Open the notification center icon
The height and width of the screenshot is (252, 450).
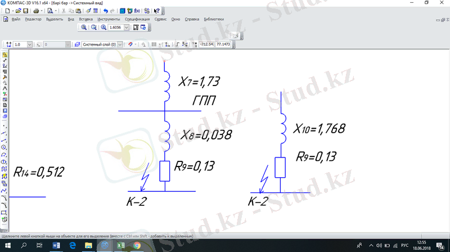click(x=440, y=245)
